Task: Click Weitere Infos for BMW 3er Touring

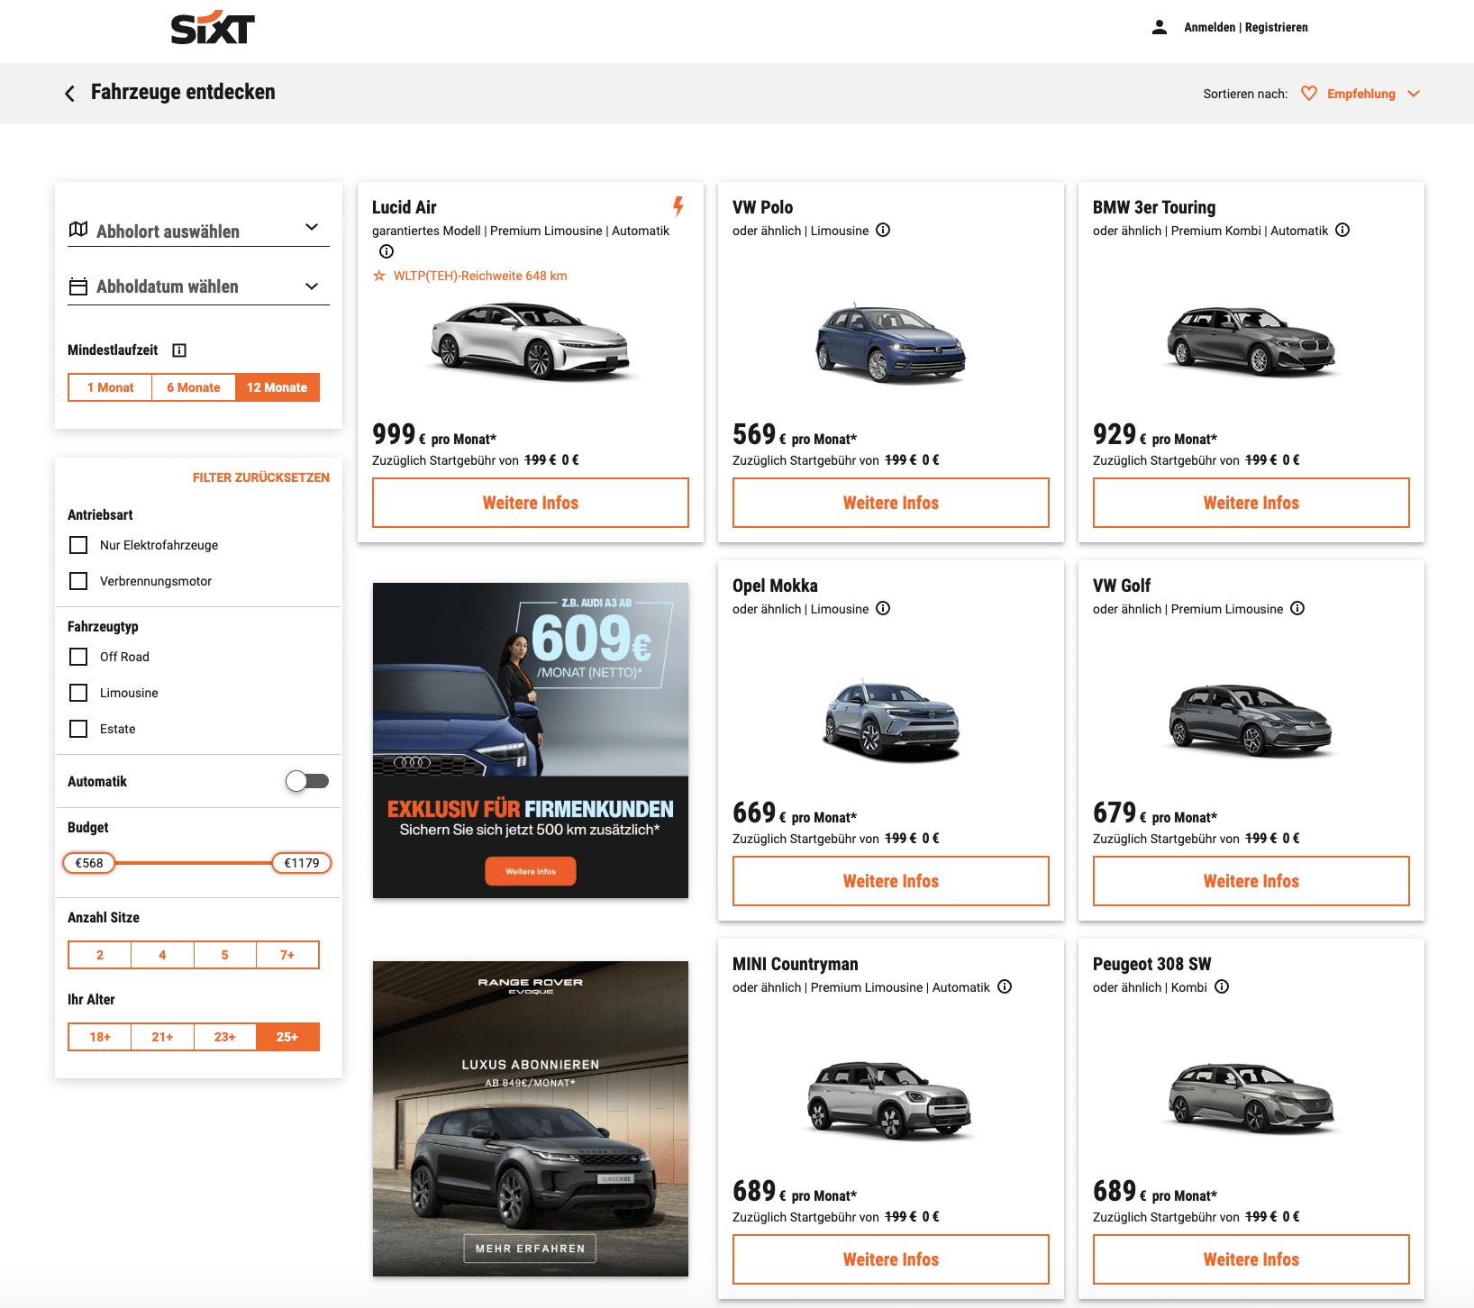Action: [1251, 503]
